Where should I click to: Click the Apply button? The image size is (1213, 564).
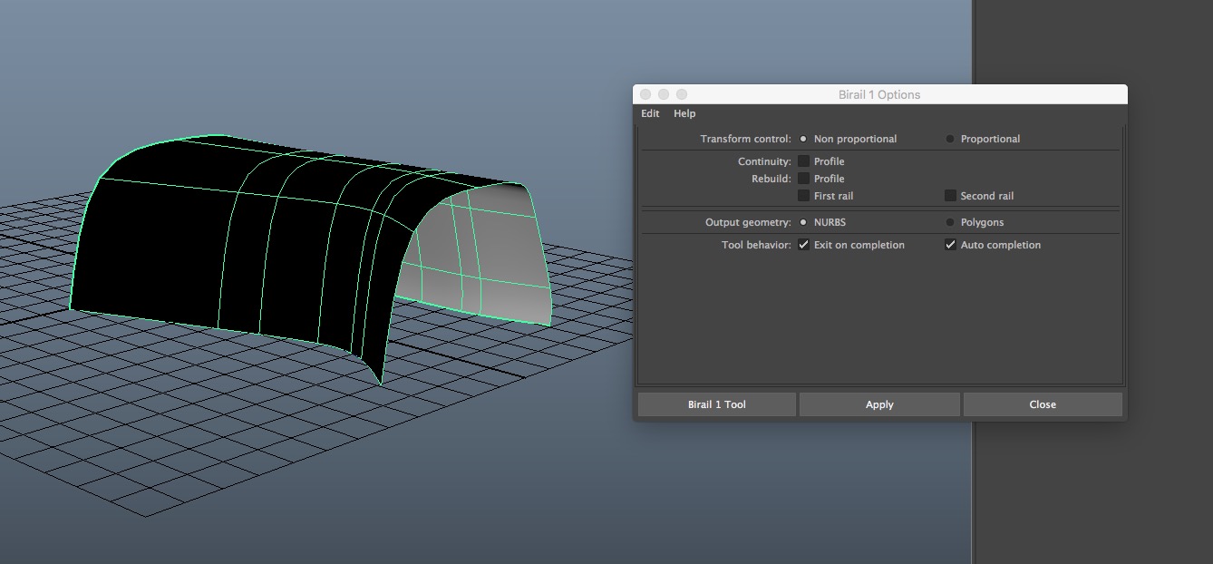[879, 404]
